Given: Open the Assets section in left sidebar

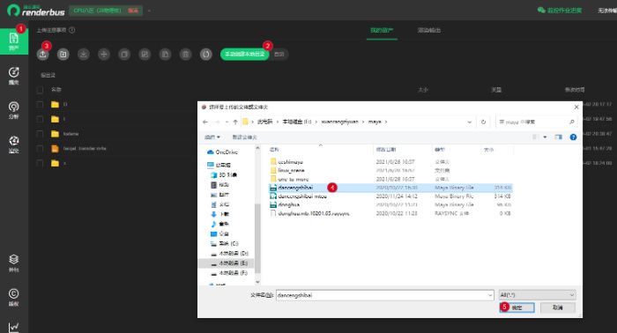Looking at the screenshot, I should pos(14,41).
